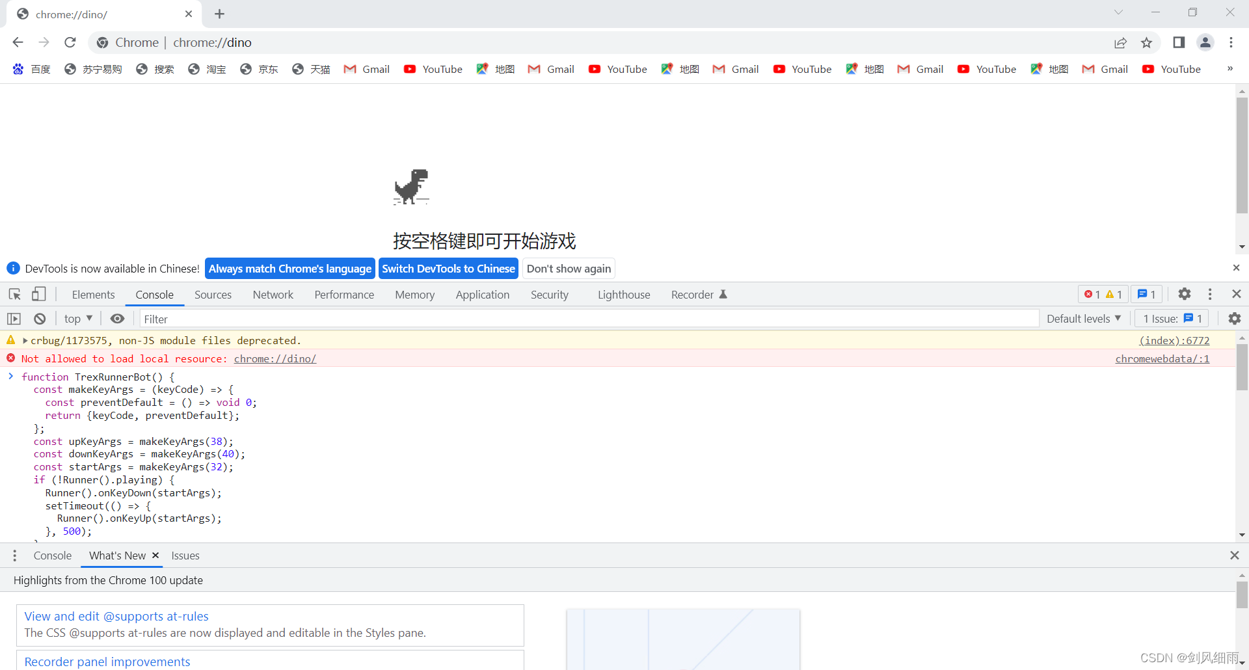Toggle the console sidebar icon
The image size is (1249, 670).
[14, 319]
